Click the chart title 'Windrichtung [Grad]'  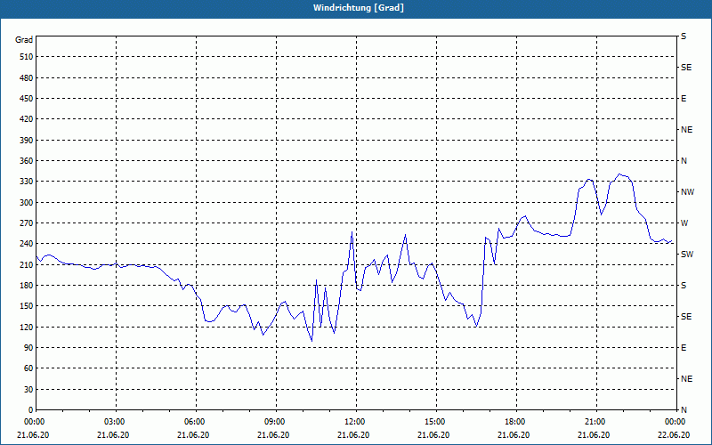click(359, 8)
